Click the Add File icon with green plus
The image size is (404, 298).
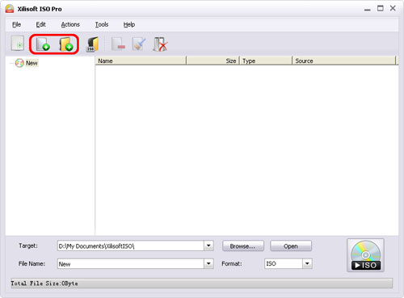43,44
